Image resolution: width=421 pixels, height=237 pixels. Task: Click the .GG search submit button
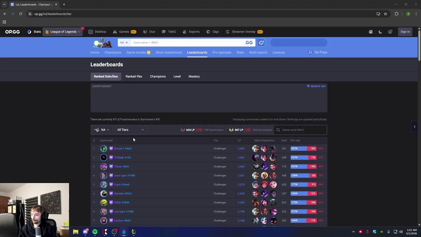pos(249,42)
